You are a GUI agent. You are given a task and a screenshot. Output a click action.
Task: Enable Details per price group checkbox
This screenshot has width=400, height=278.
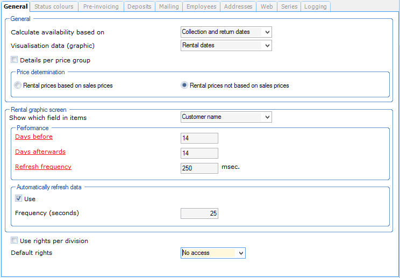pyautogui.click(x=15, y=60)
